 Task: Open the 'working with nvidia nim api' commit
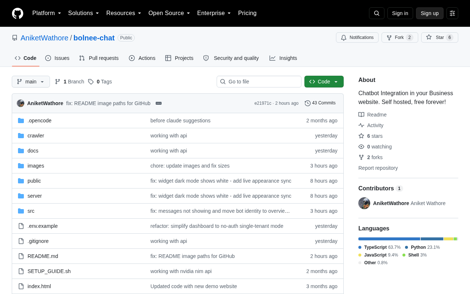click(x=181, y=271)
